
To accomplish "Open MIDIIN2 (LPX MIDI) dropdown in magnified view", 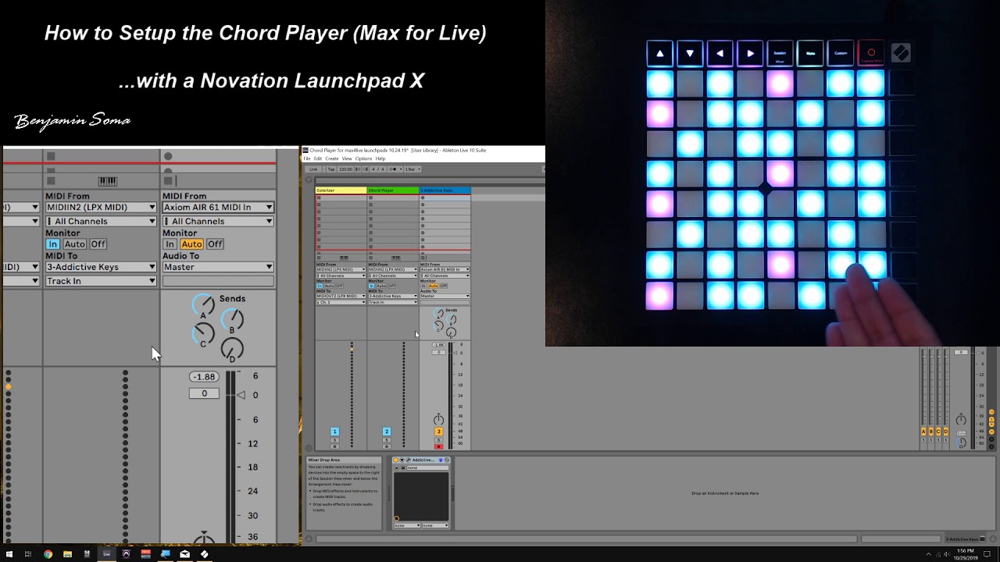I will (x=101, y=207).
